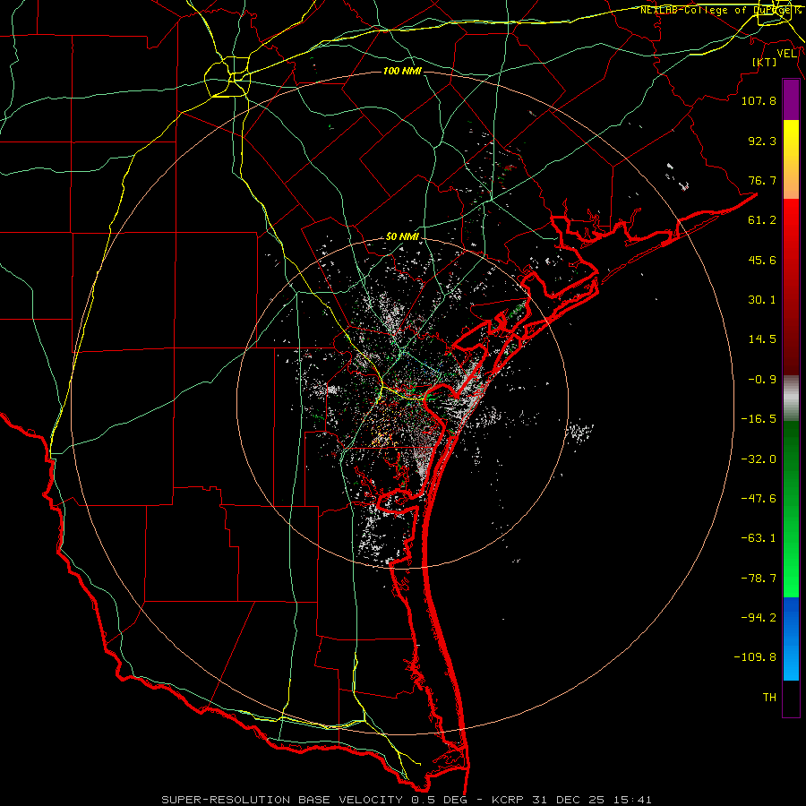Click the 76.7 velocity scale value
Screen dimensions: 806x806
coord(762,180)
